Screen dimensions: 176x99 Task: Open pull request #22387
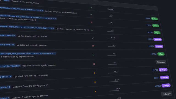point(150,32)
